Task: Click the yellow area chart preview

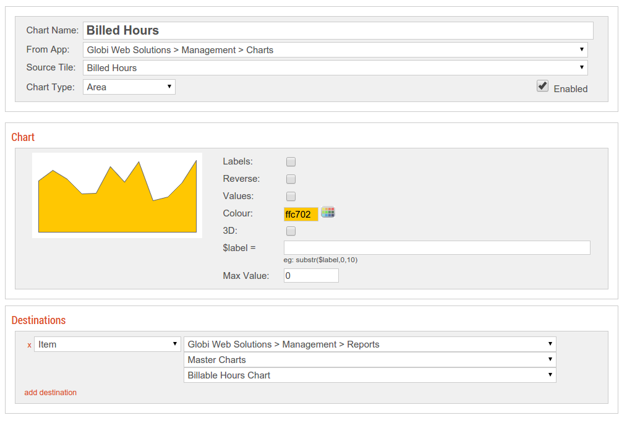Action: (x=117, y=195)
